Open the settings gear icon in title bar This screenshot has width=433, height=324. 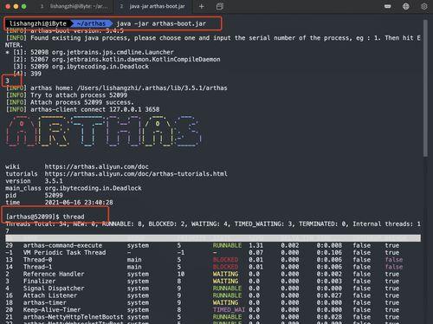pyautogui.click(x=424, y=6)
